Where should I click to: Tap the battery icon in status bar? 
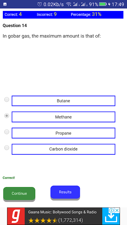pos(103,4)
